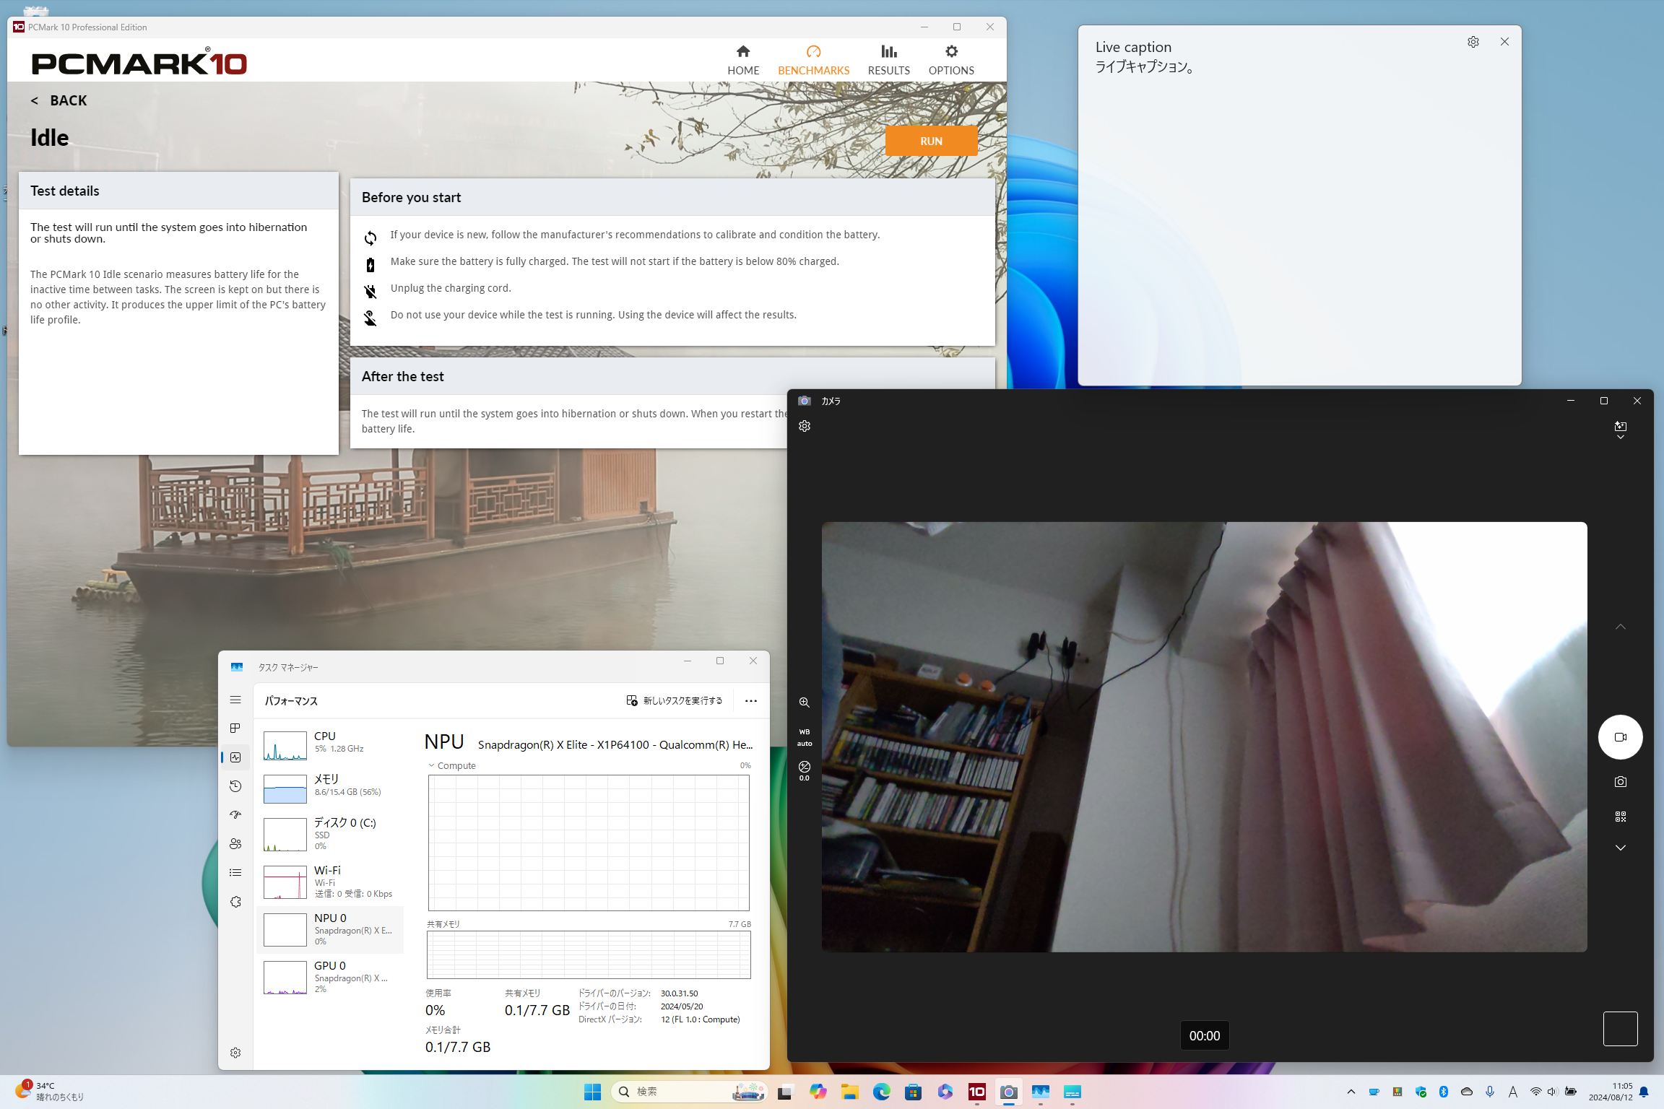Viewport: 1664px width, 1109px height.
Task: Select GPU 0 in performance list
Action: pyautogui.click(x=330, y=976)
